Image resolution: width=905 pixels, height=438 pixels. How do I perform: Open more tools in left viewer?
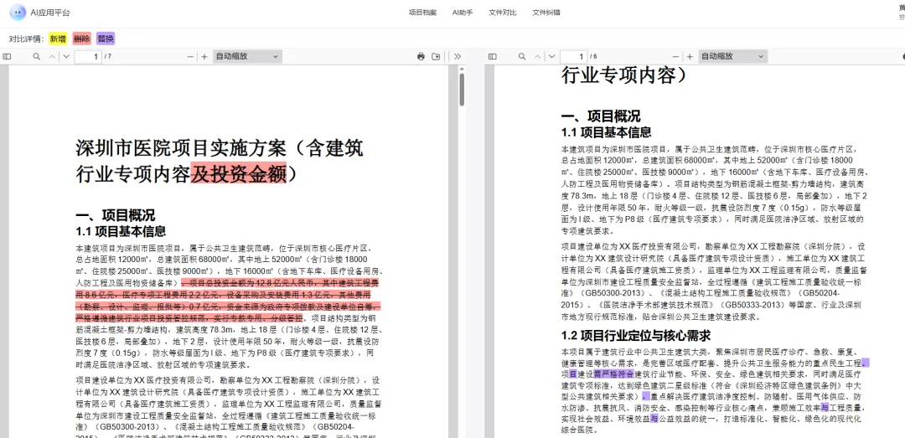(x=458, y=57)
